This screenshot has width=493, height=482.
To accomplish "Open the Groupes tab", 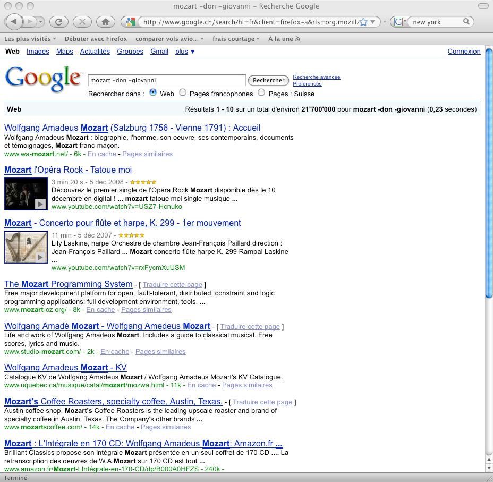I will tap(130, 51).
